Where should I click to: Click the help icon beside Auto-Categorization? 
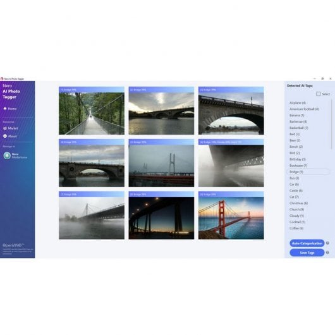(x=327, y=243)
